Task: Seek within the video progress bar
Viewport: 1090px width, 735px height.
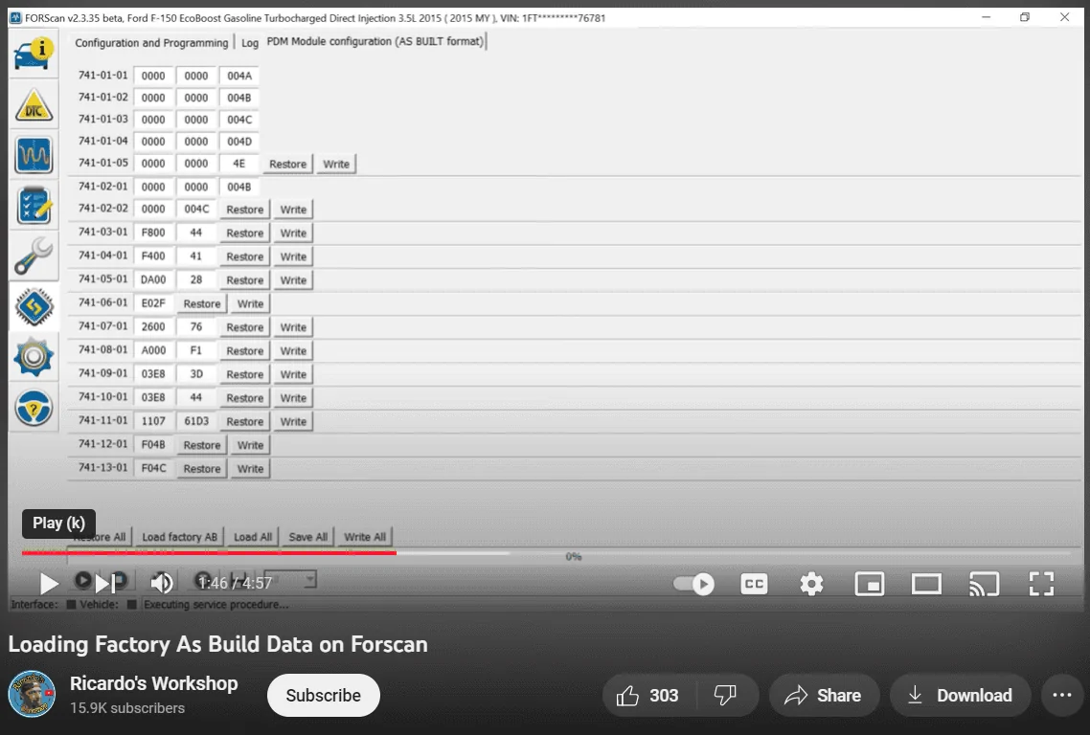Action: coord(546,553)
